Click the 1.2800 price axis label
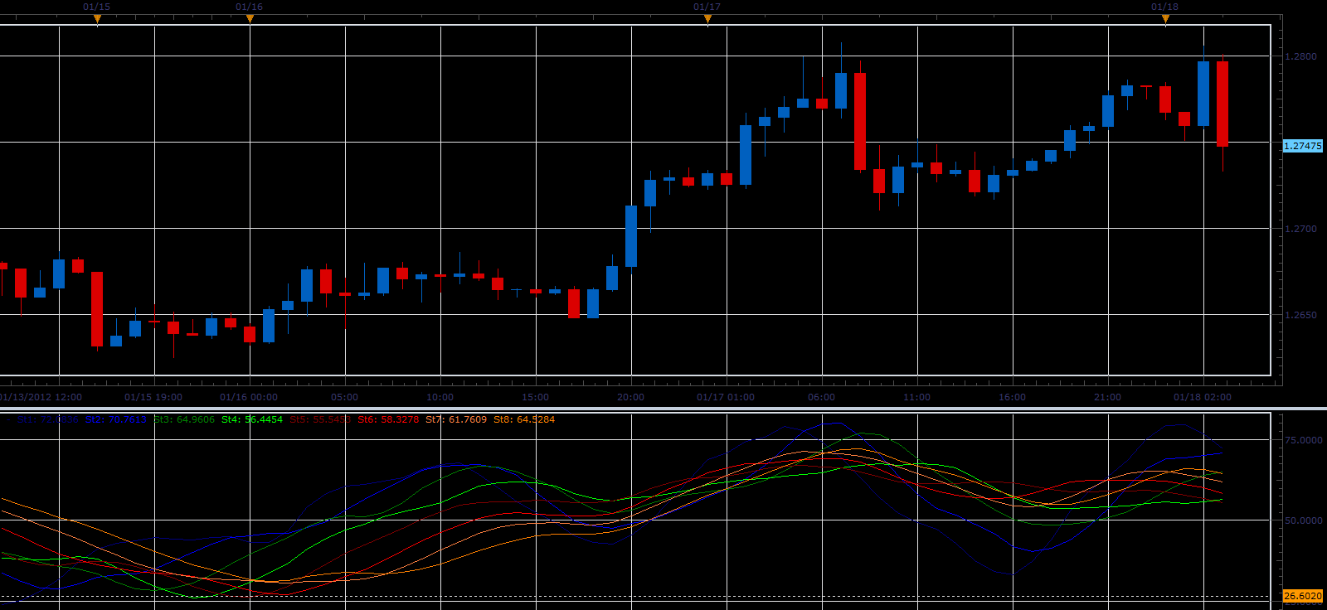 coord(1300,56)
